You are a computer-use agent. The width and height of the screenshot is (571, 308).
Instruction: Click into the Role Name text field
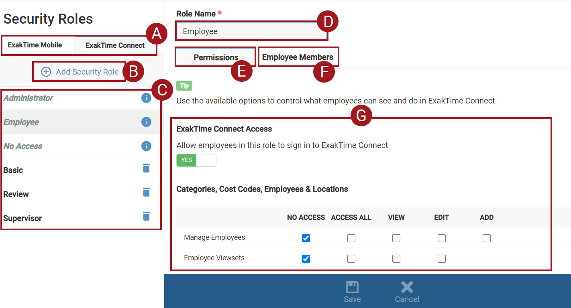pos(251,31)
